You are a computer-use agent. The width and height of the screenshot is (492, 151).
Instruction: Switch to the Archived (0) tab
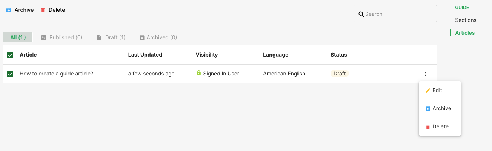[158, 37]
